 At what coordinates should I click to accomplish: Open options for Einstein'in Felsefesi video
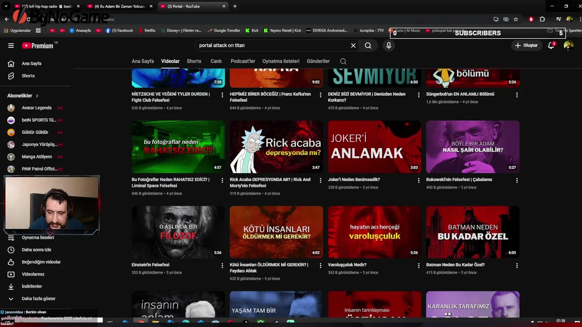[x=222, y=266]
